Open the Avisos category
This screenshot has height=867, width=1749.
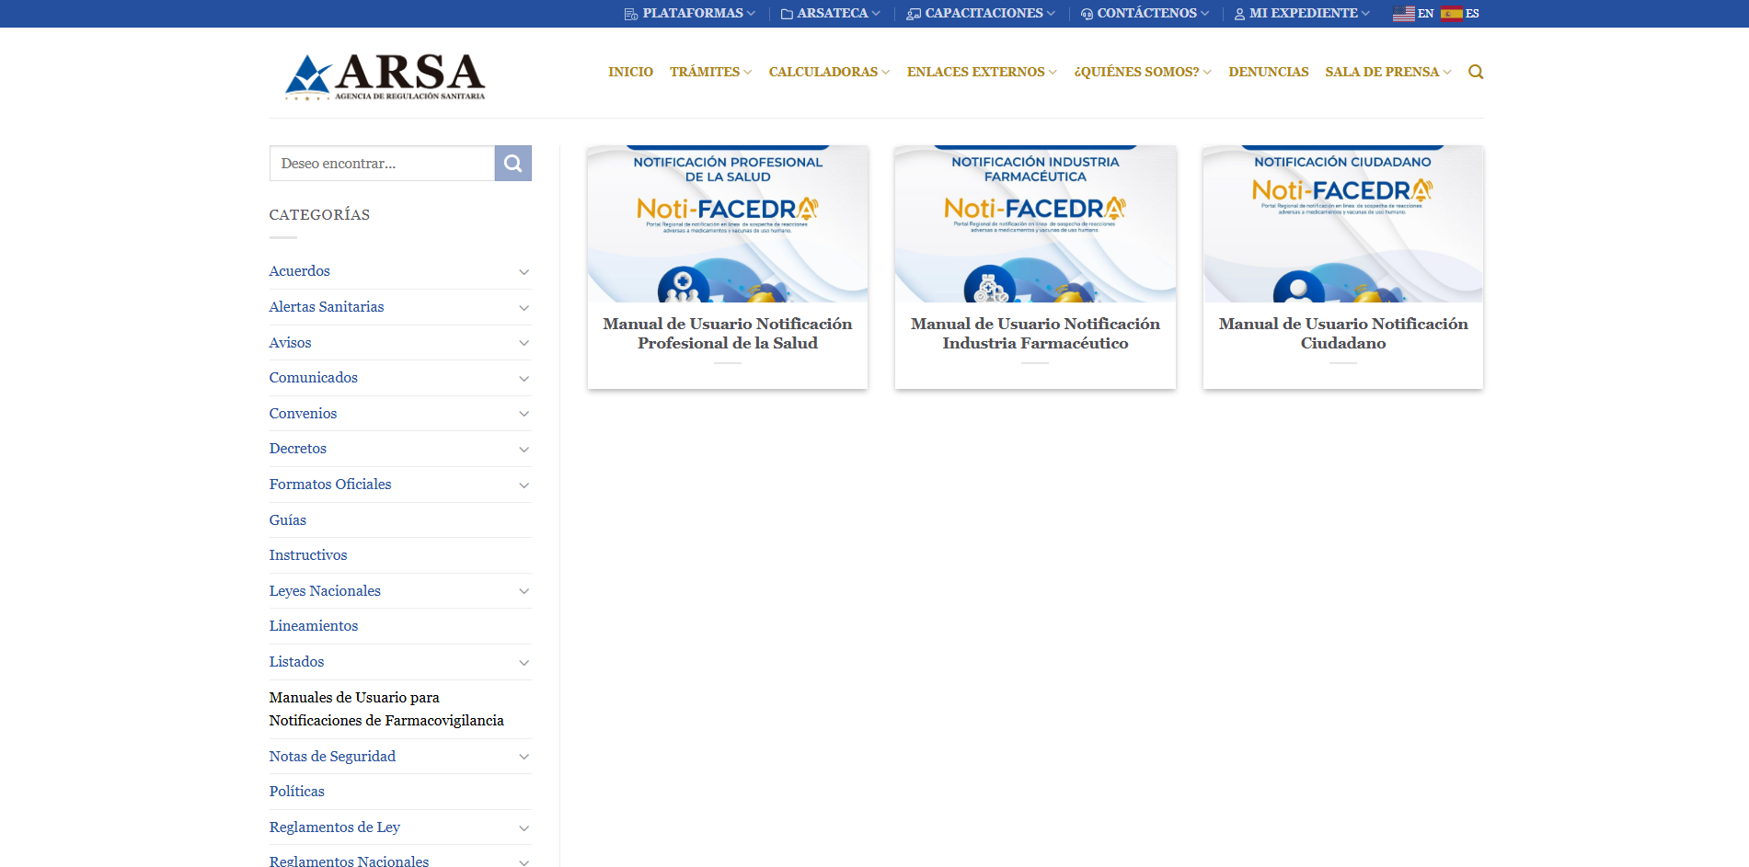point(290,343)
